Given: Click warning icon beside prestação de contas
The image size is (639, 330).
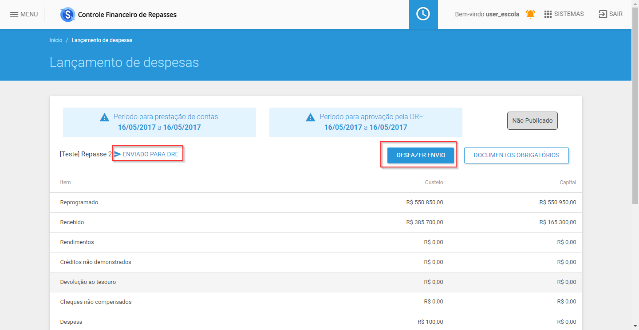Looking at the screenshot, I should (104, 117).
